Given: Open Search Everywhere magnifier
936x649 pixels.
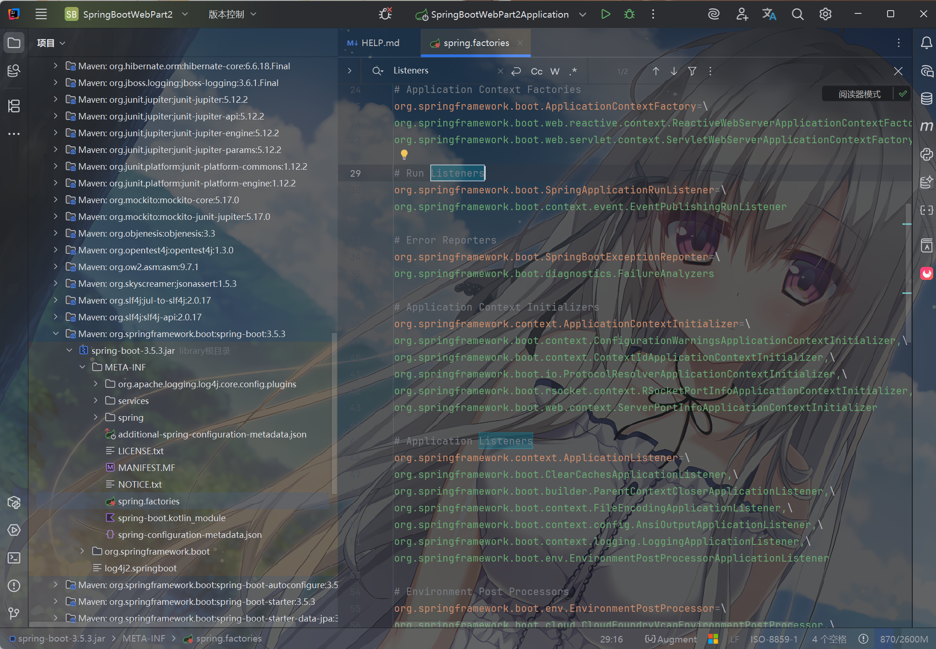Looking at the screenshot, I should click(x=797, y=14).
